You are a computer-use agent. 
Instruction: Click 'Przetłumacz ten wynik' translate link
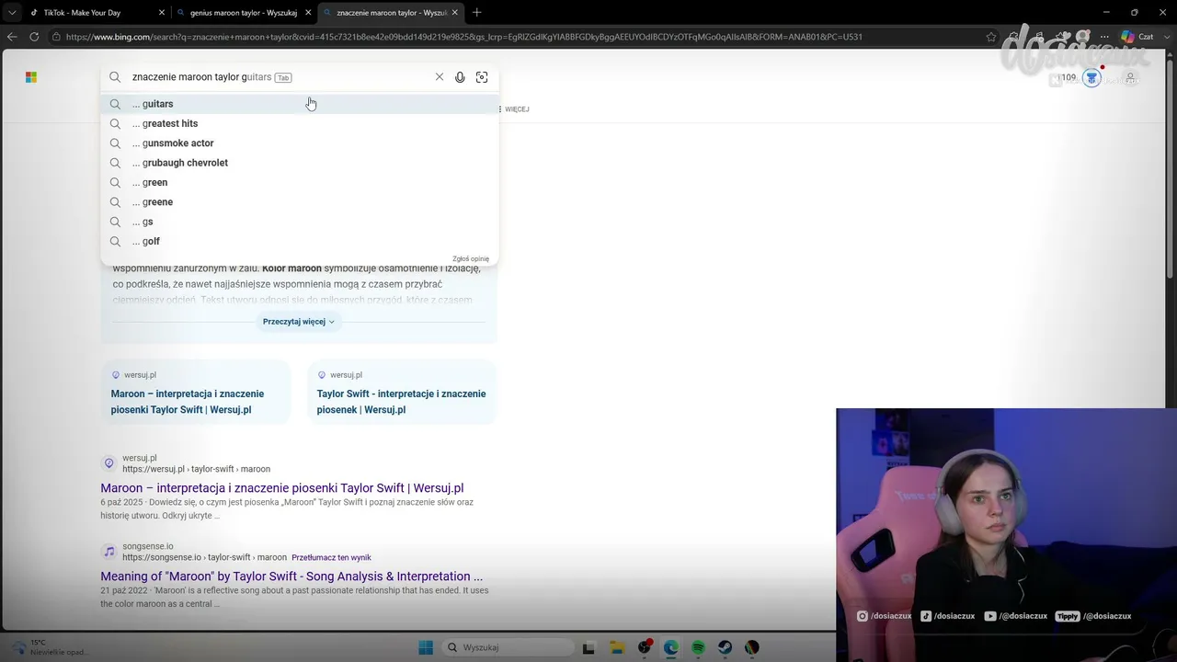[331, 557]
